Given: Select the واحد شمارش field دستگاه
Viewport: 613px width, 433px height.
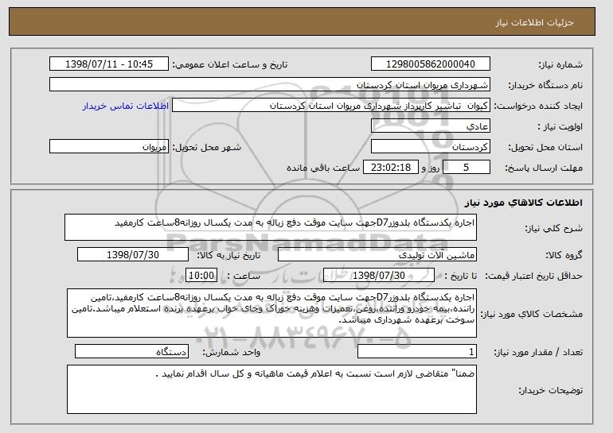Looking at the screenshot, I should tap(131, 352).
